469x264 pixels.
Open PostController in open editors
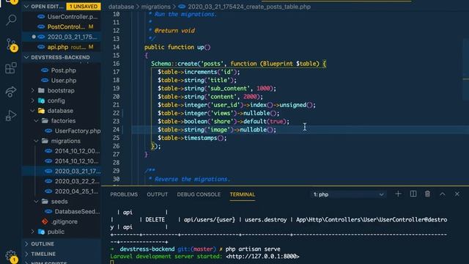(x=66, y=27)
